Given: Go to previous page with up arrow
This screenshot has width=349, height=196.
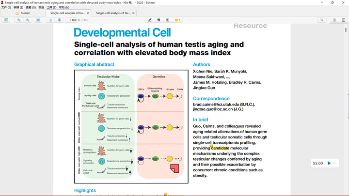Looking at the screenshot, I should [50, 20].
